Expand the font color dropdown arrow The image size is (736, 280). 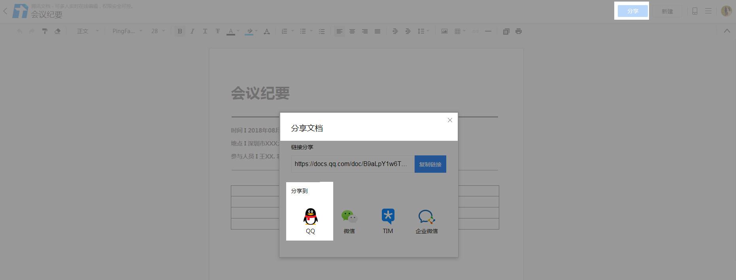(x=238, y=31)
